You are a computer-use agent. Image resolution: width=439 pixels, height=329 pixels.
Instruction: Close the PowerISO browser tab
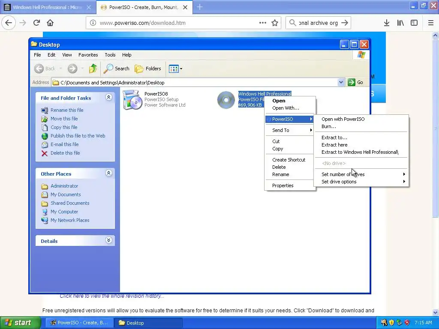coord(185,7)
